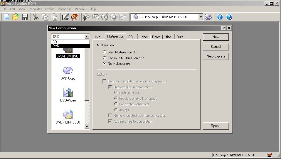
Task: Select File content changed radio button
Action: [131, 104]
